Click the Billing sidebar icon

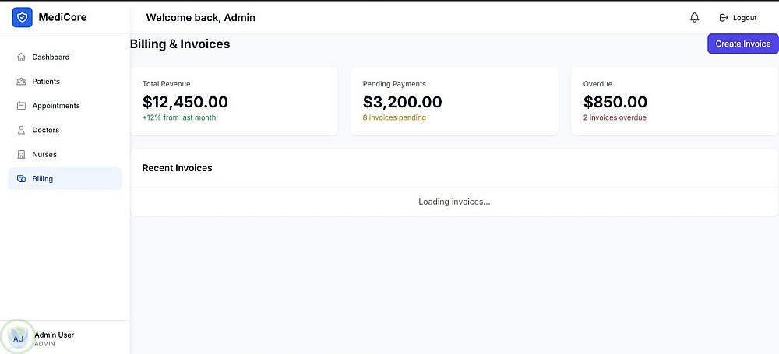[x=21, y=179]
